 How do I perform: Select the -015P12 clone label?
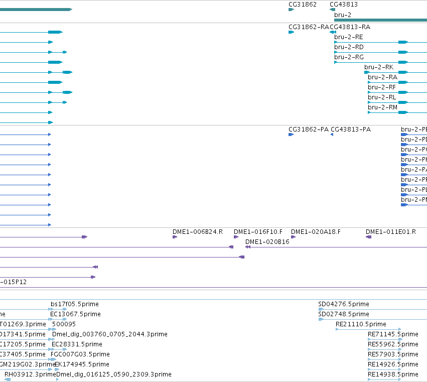14,282
